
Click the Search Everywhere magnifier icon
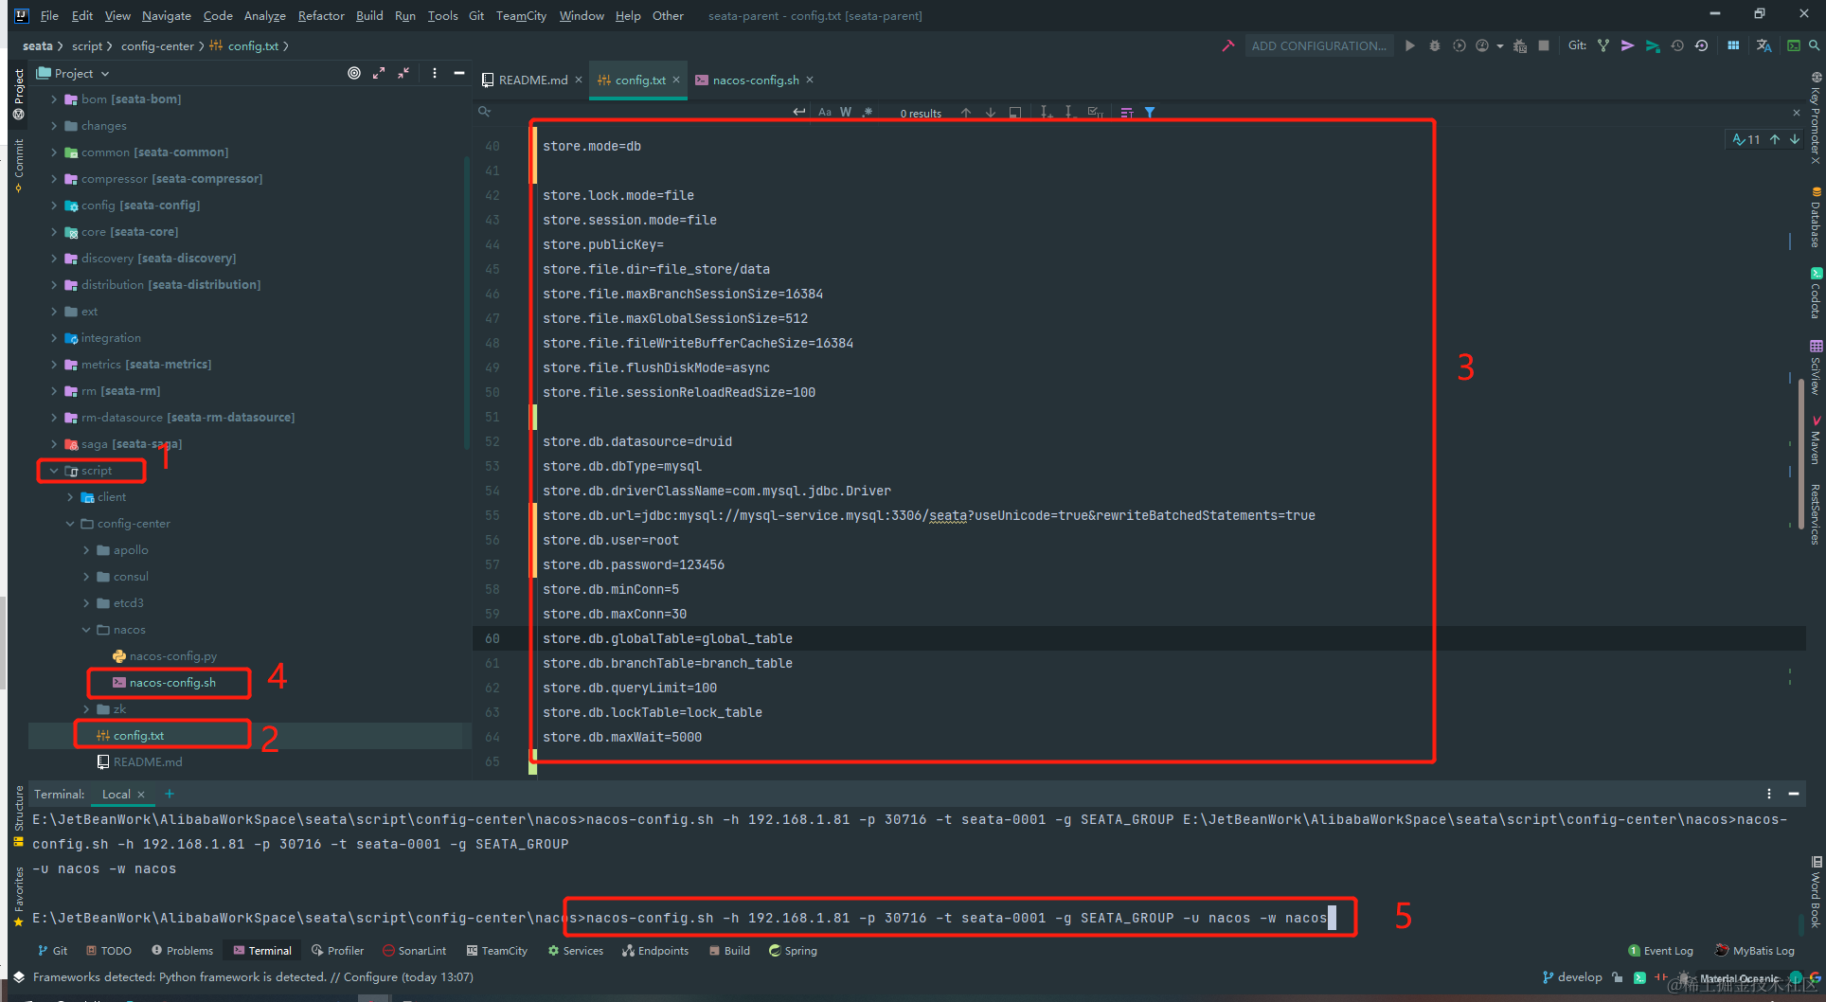[1814, 45]
